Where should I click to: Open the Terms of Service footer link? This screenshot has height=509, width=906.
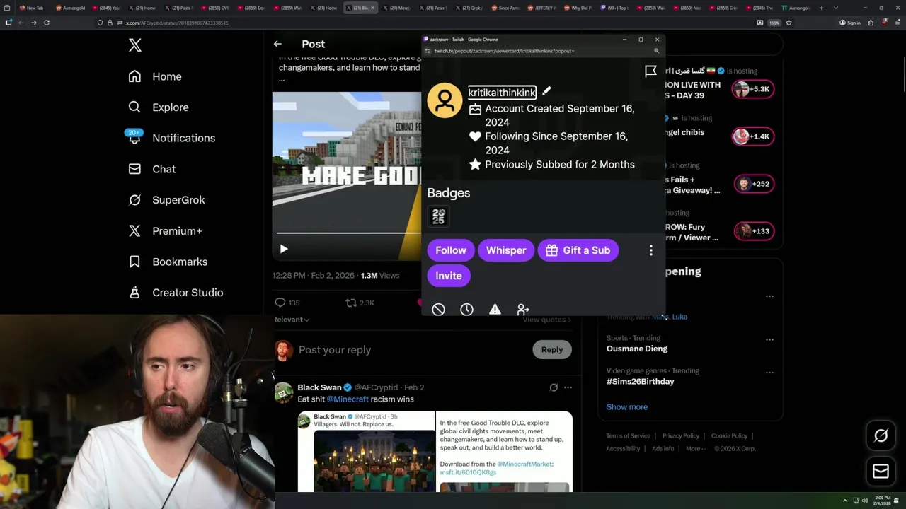628,436
